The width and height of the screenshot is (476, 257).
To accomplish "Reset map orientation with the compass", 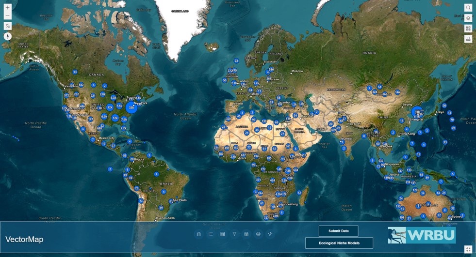I will tap(8, 36).
